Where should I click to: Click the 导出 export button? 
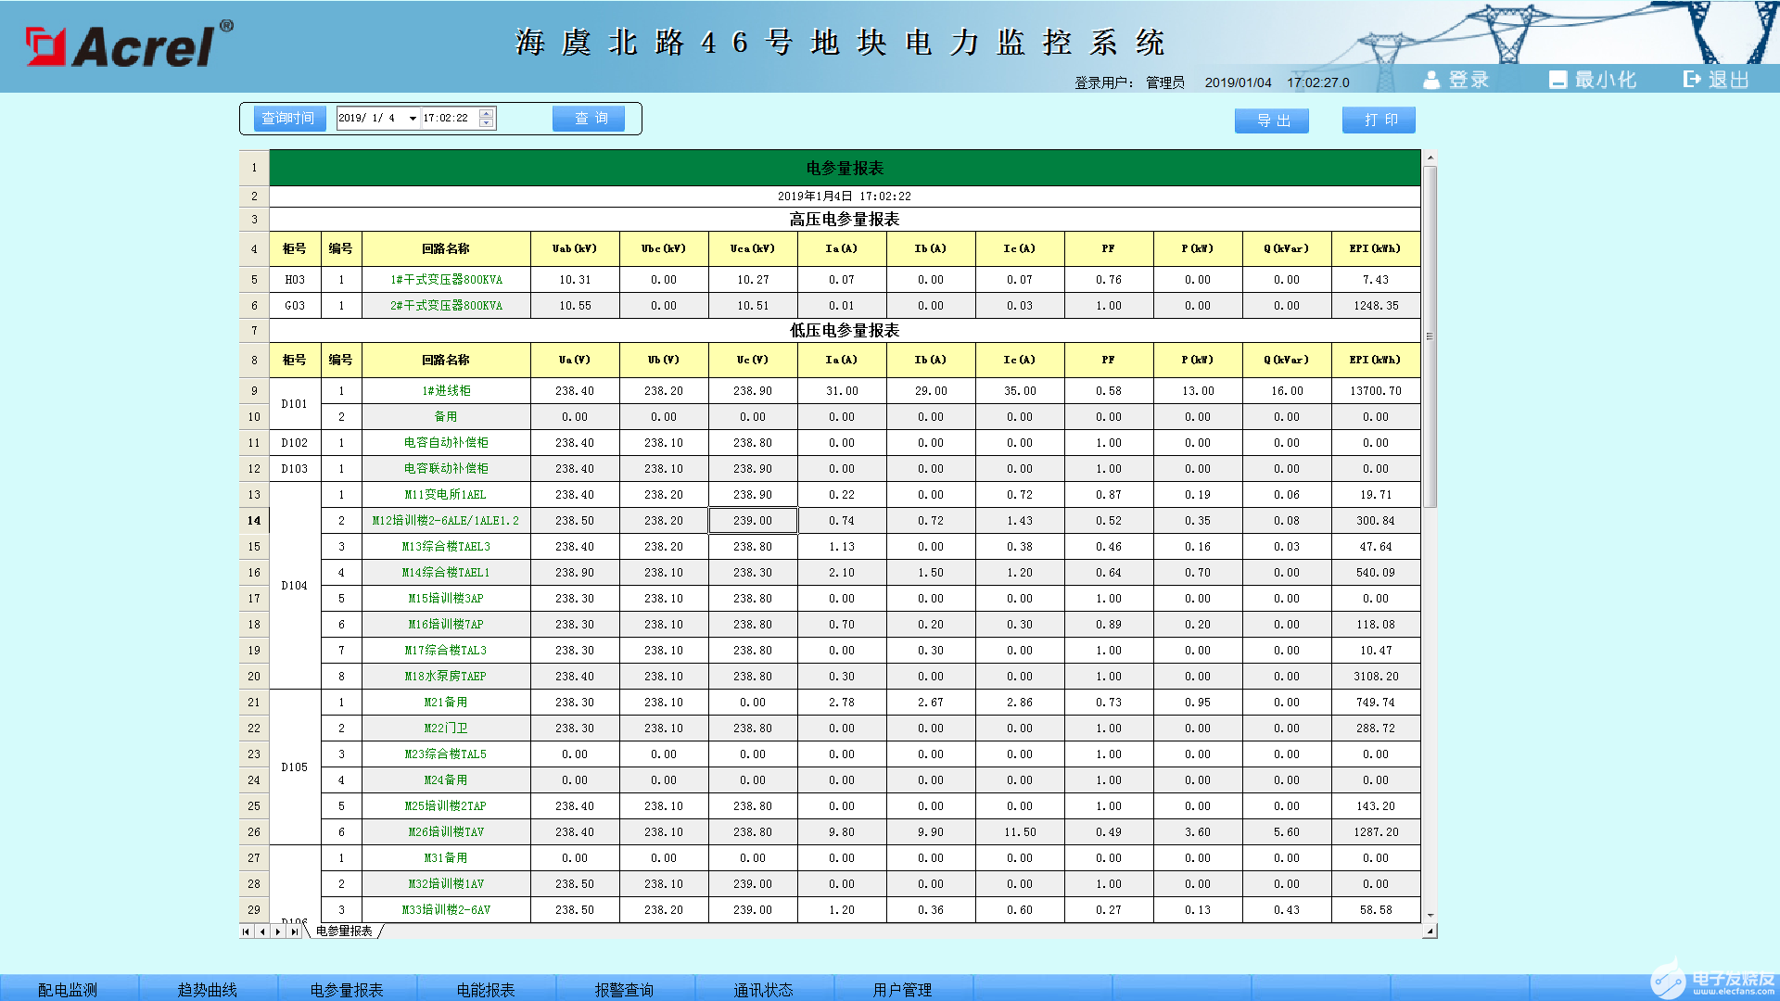(1272, 120)
